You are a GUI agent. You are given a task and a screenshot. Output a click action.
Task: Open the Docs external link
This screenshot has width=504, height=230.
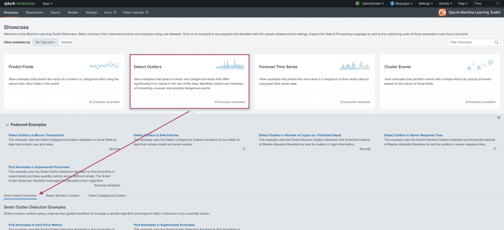(110, 13)
